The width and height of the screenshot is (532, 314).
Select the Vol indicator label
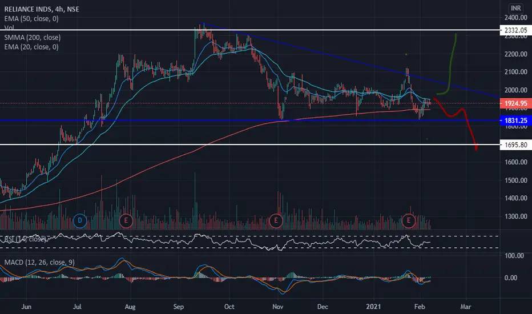click(x=9, y=28)
